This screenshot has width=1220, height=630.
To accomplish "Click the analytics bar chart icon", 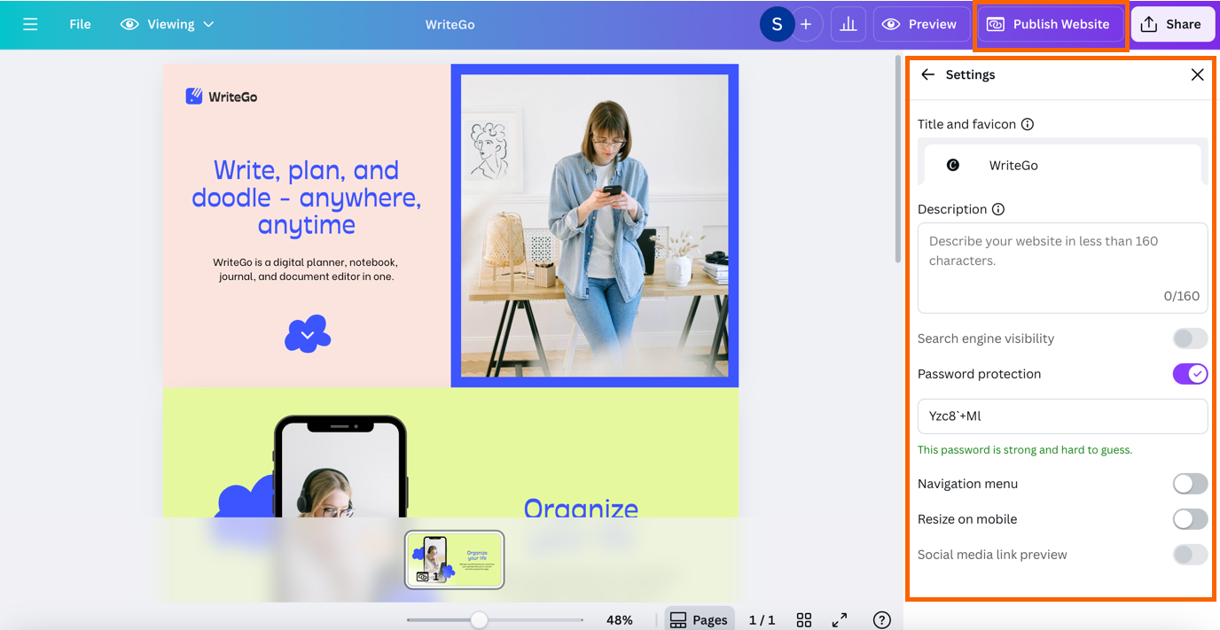I will coord(849,24).
